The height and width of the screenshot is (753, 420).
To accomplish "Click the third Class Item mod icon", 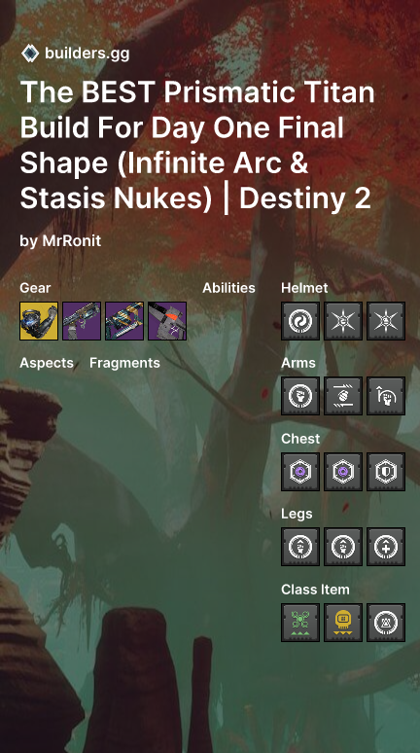I will [x=386, y=623].
